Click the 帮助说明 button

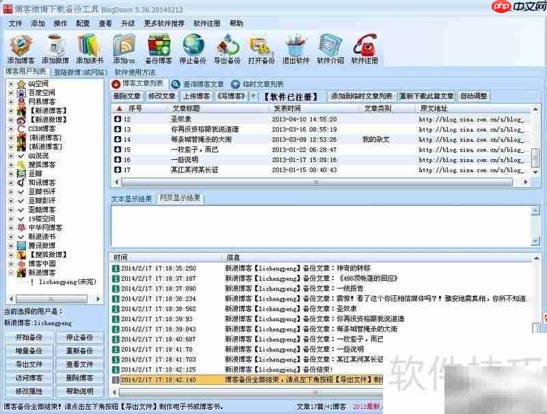point(79,391)
